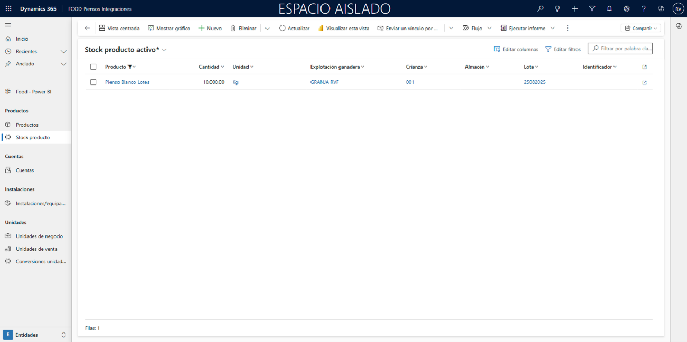The height and width of the screenshot is (342, 687).
Task: Select all rows with header checkbox
Action: [x=94, y=67]
